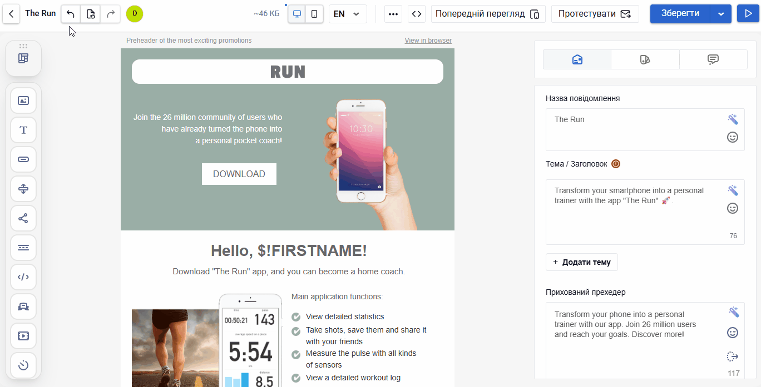The width and height of the screenshot is (761, 387).
Task: Select the image block in left sidebar
Action: (23, 100)
